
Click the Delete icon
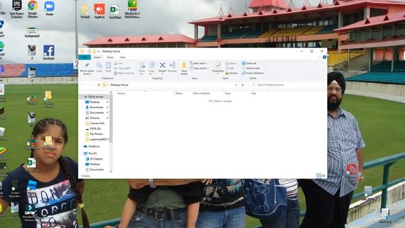(162, 65)
